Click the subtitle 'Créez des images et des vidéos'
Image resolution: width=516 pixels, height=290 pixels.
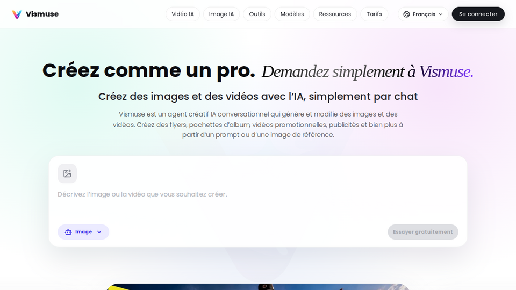click(258, 96)
